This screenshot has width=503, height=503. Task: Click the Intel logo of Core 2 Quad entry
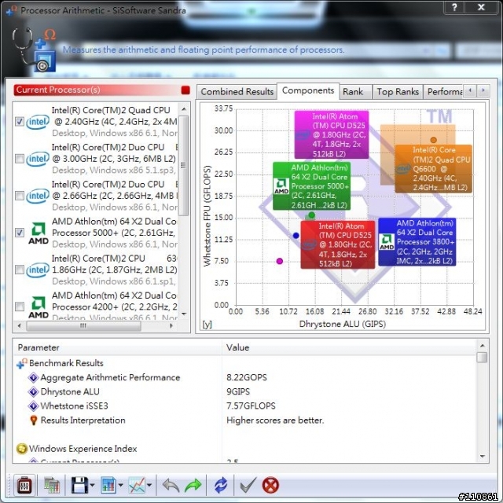[x=38, y=122]
